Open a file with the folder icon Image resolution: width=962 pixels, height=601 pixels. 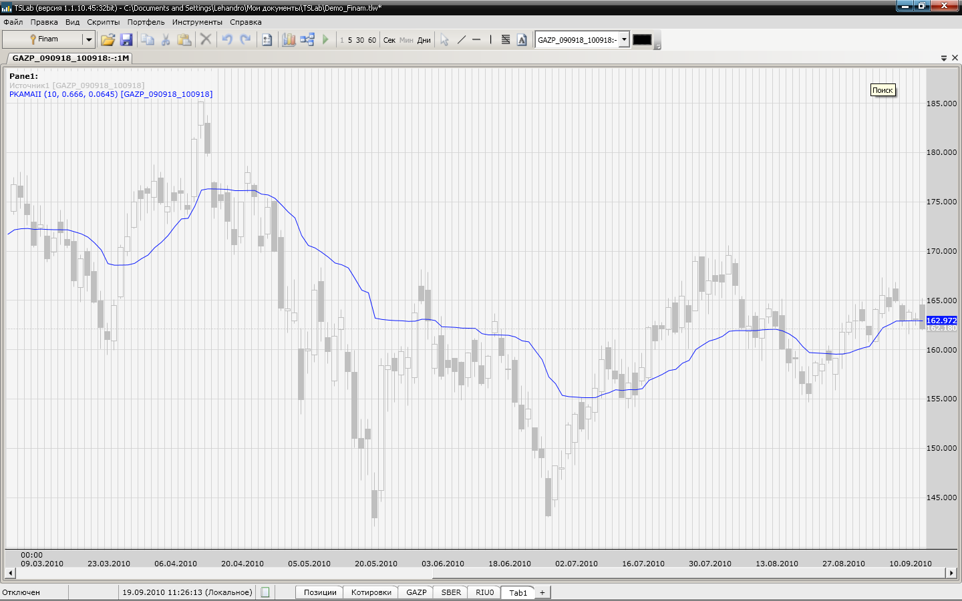(x=108, y=40)
